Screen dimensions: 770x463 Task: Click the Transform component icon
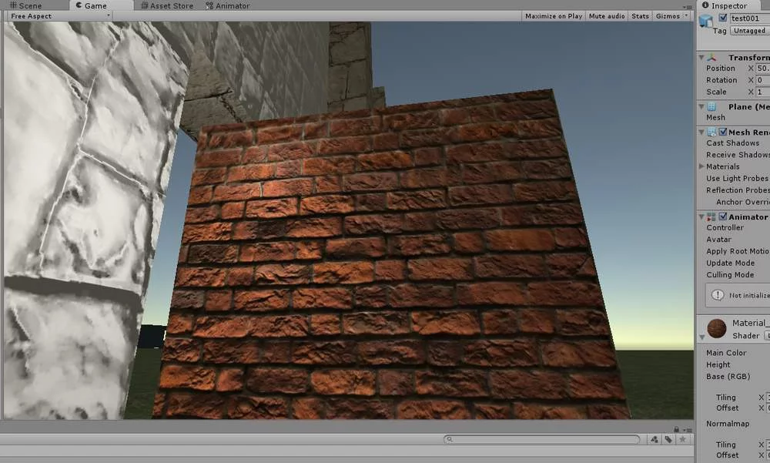pyautogui.click(x=713, y=57)
